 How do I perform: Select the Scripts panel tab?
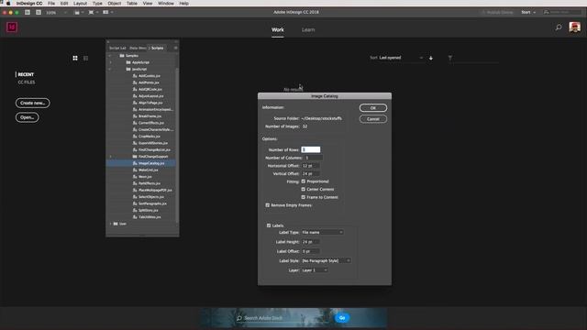tap(157, 48)
